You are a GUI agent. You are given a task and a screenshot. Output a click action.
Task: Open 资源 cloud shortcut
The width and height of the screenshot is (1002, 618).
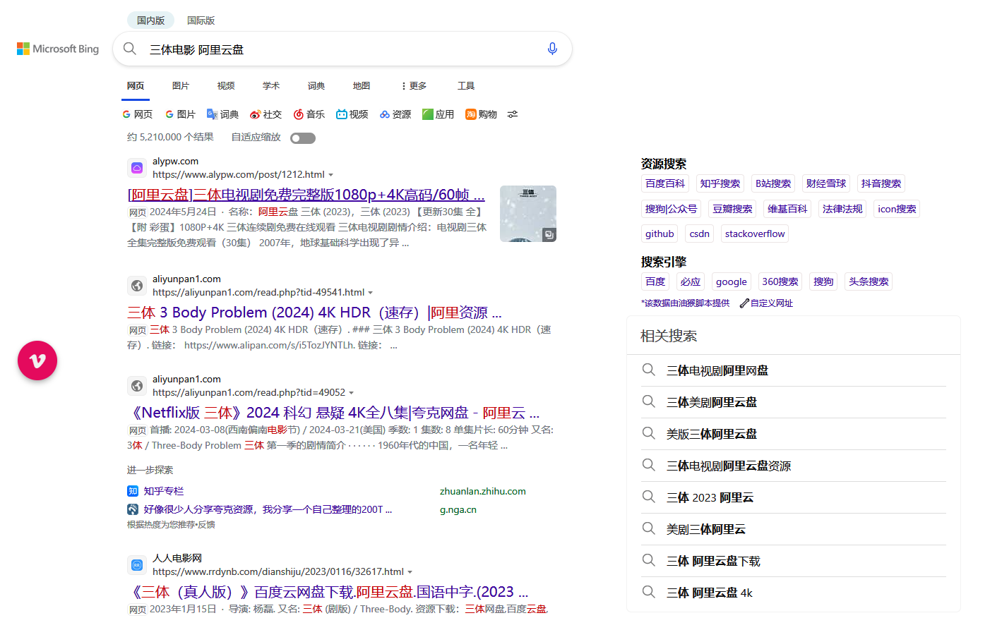[395, 114]
